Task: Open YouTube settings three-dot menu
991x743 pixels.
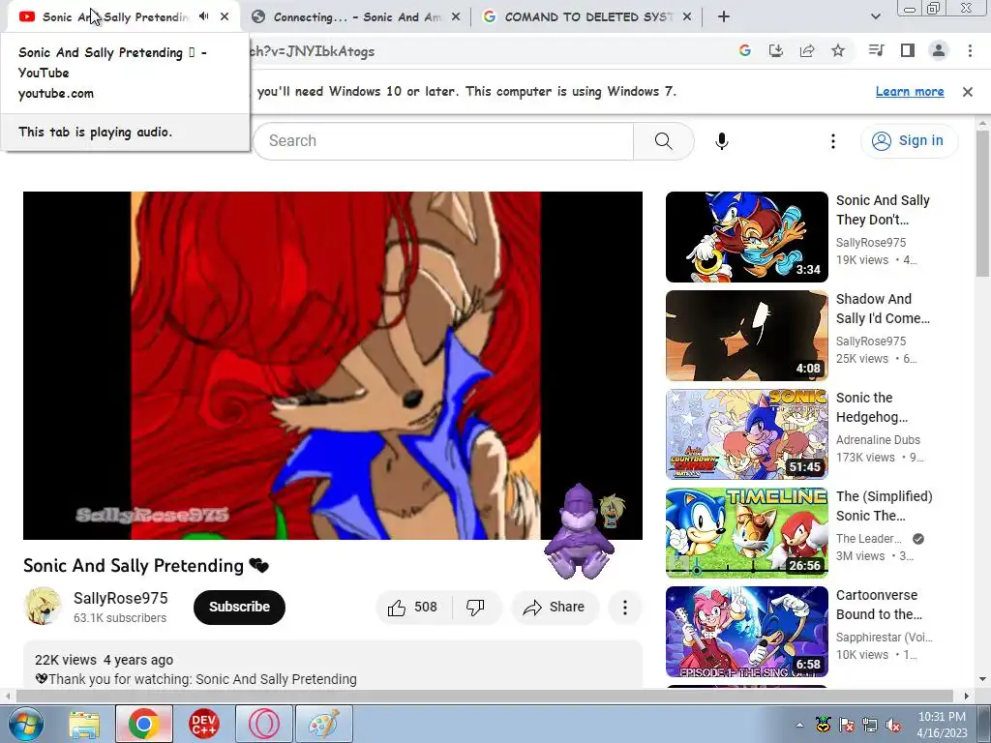Action: [833, 141]
